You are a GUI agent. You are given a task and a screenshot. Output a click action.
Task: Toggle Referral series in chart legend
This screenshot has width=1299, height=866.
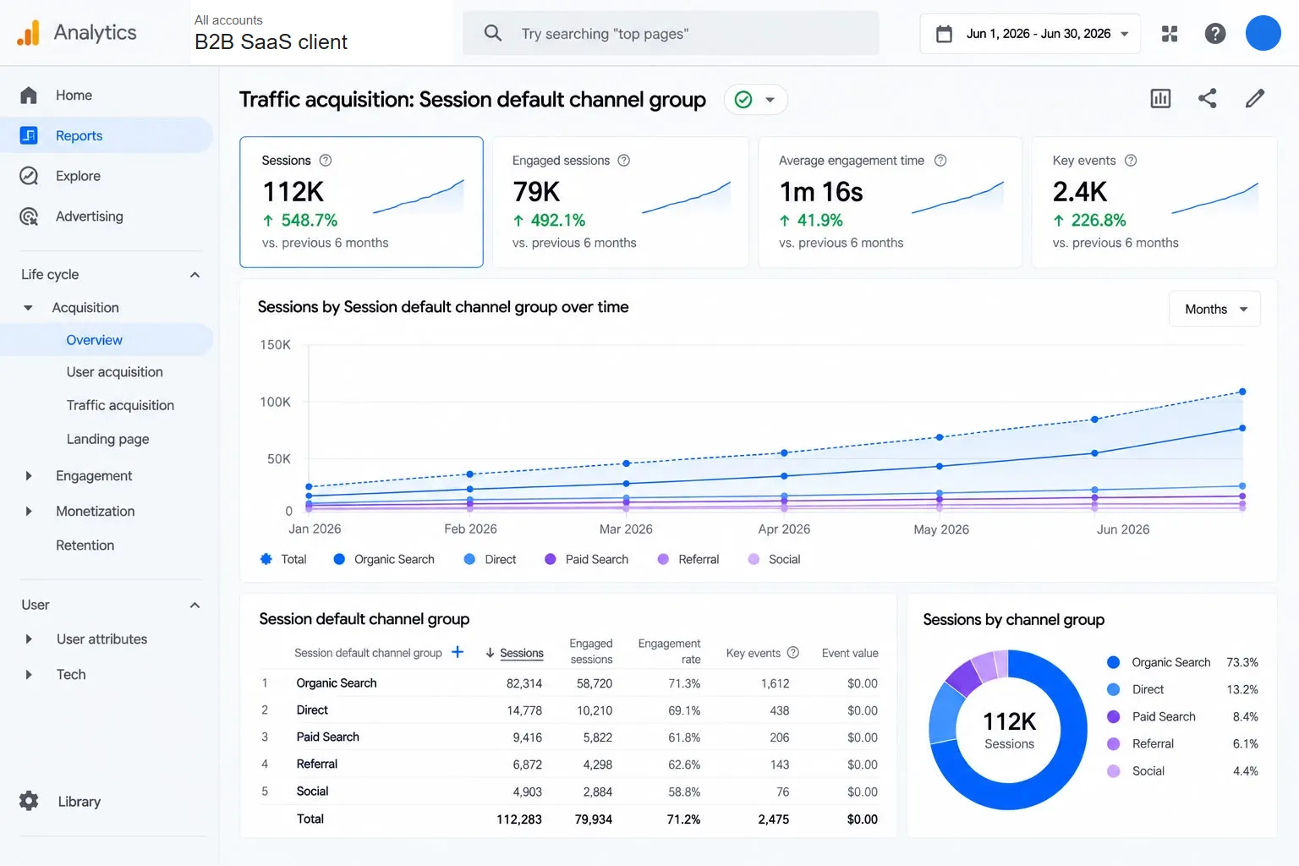click(x=688, y=559)
